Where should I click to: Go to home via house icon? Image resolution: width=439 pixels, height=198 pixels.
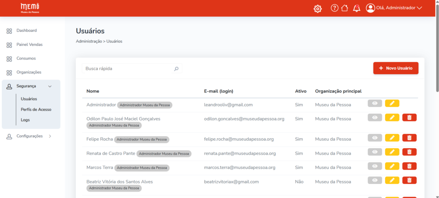click(344, 8)
